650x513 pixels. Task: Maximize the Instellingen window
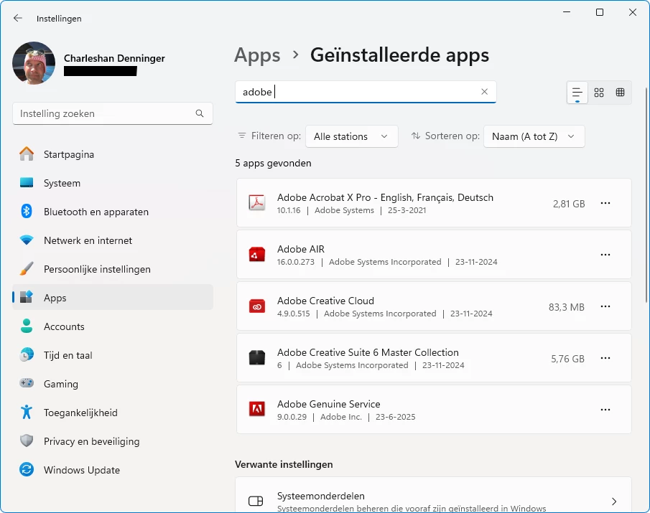tap(600, 12)
